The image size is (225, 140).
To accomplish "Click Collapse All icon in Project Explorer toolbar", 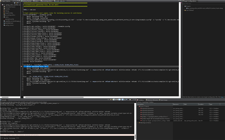I will point(14,3).
